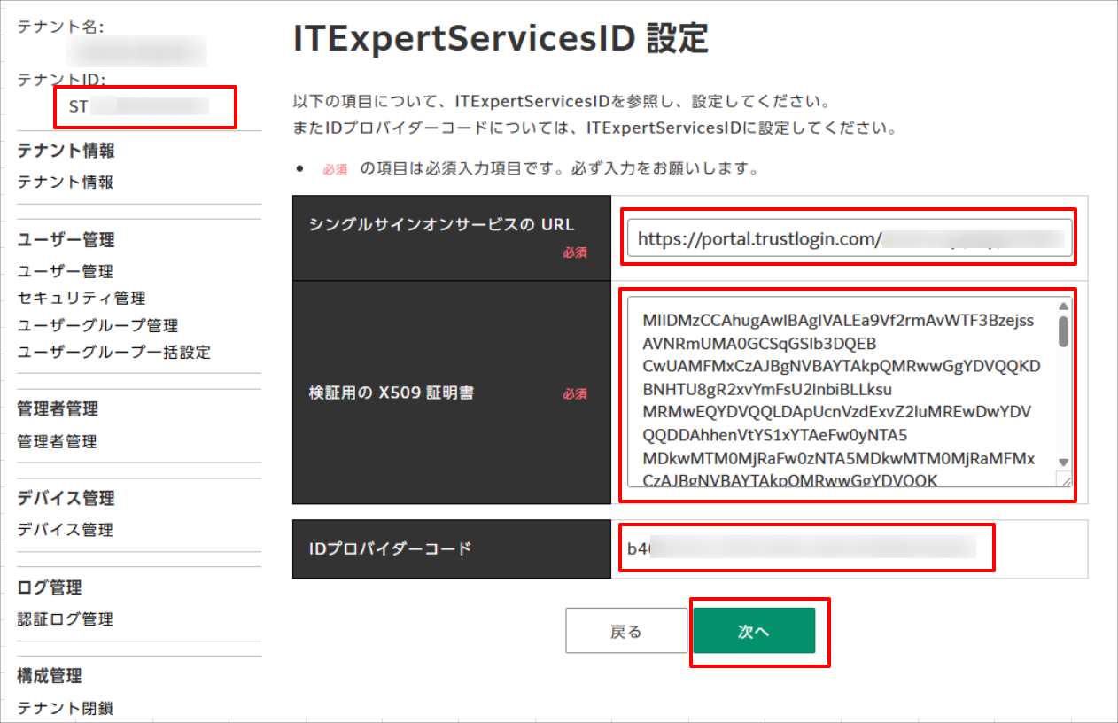
Task: Click the テナントID value starting with ST
Action: click(x=138, y=107)
